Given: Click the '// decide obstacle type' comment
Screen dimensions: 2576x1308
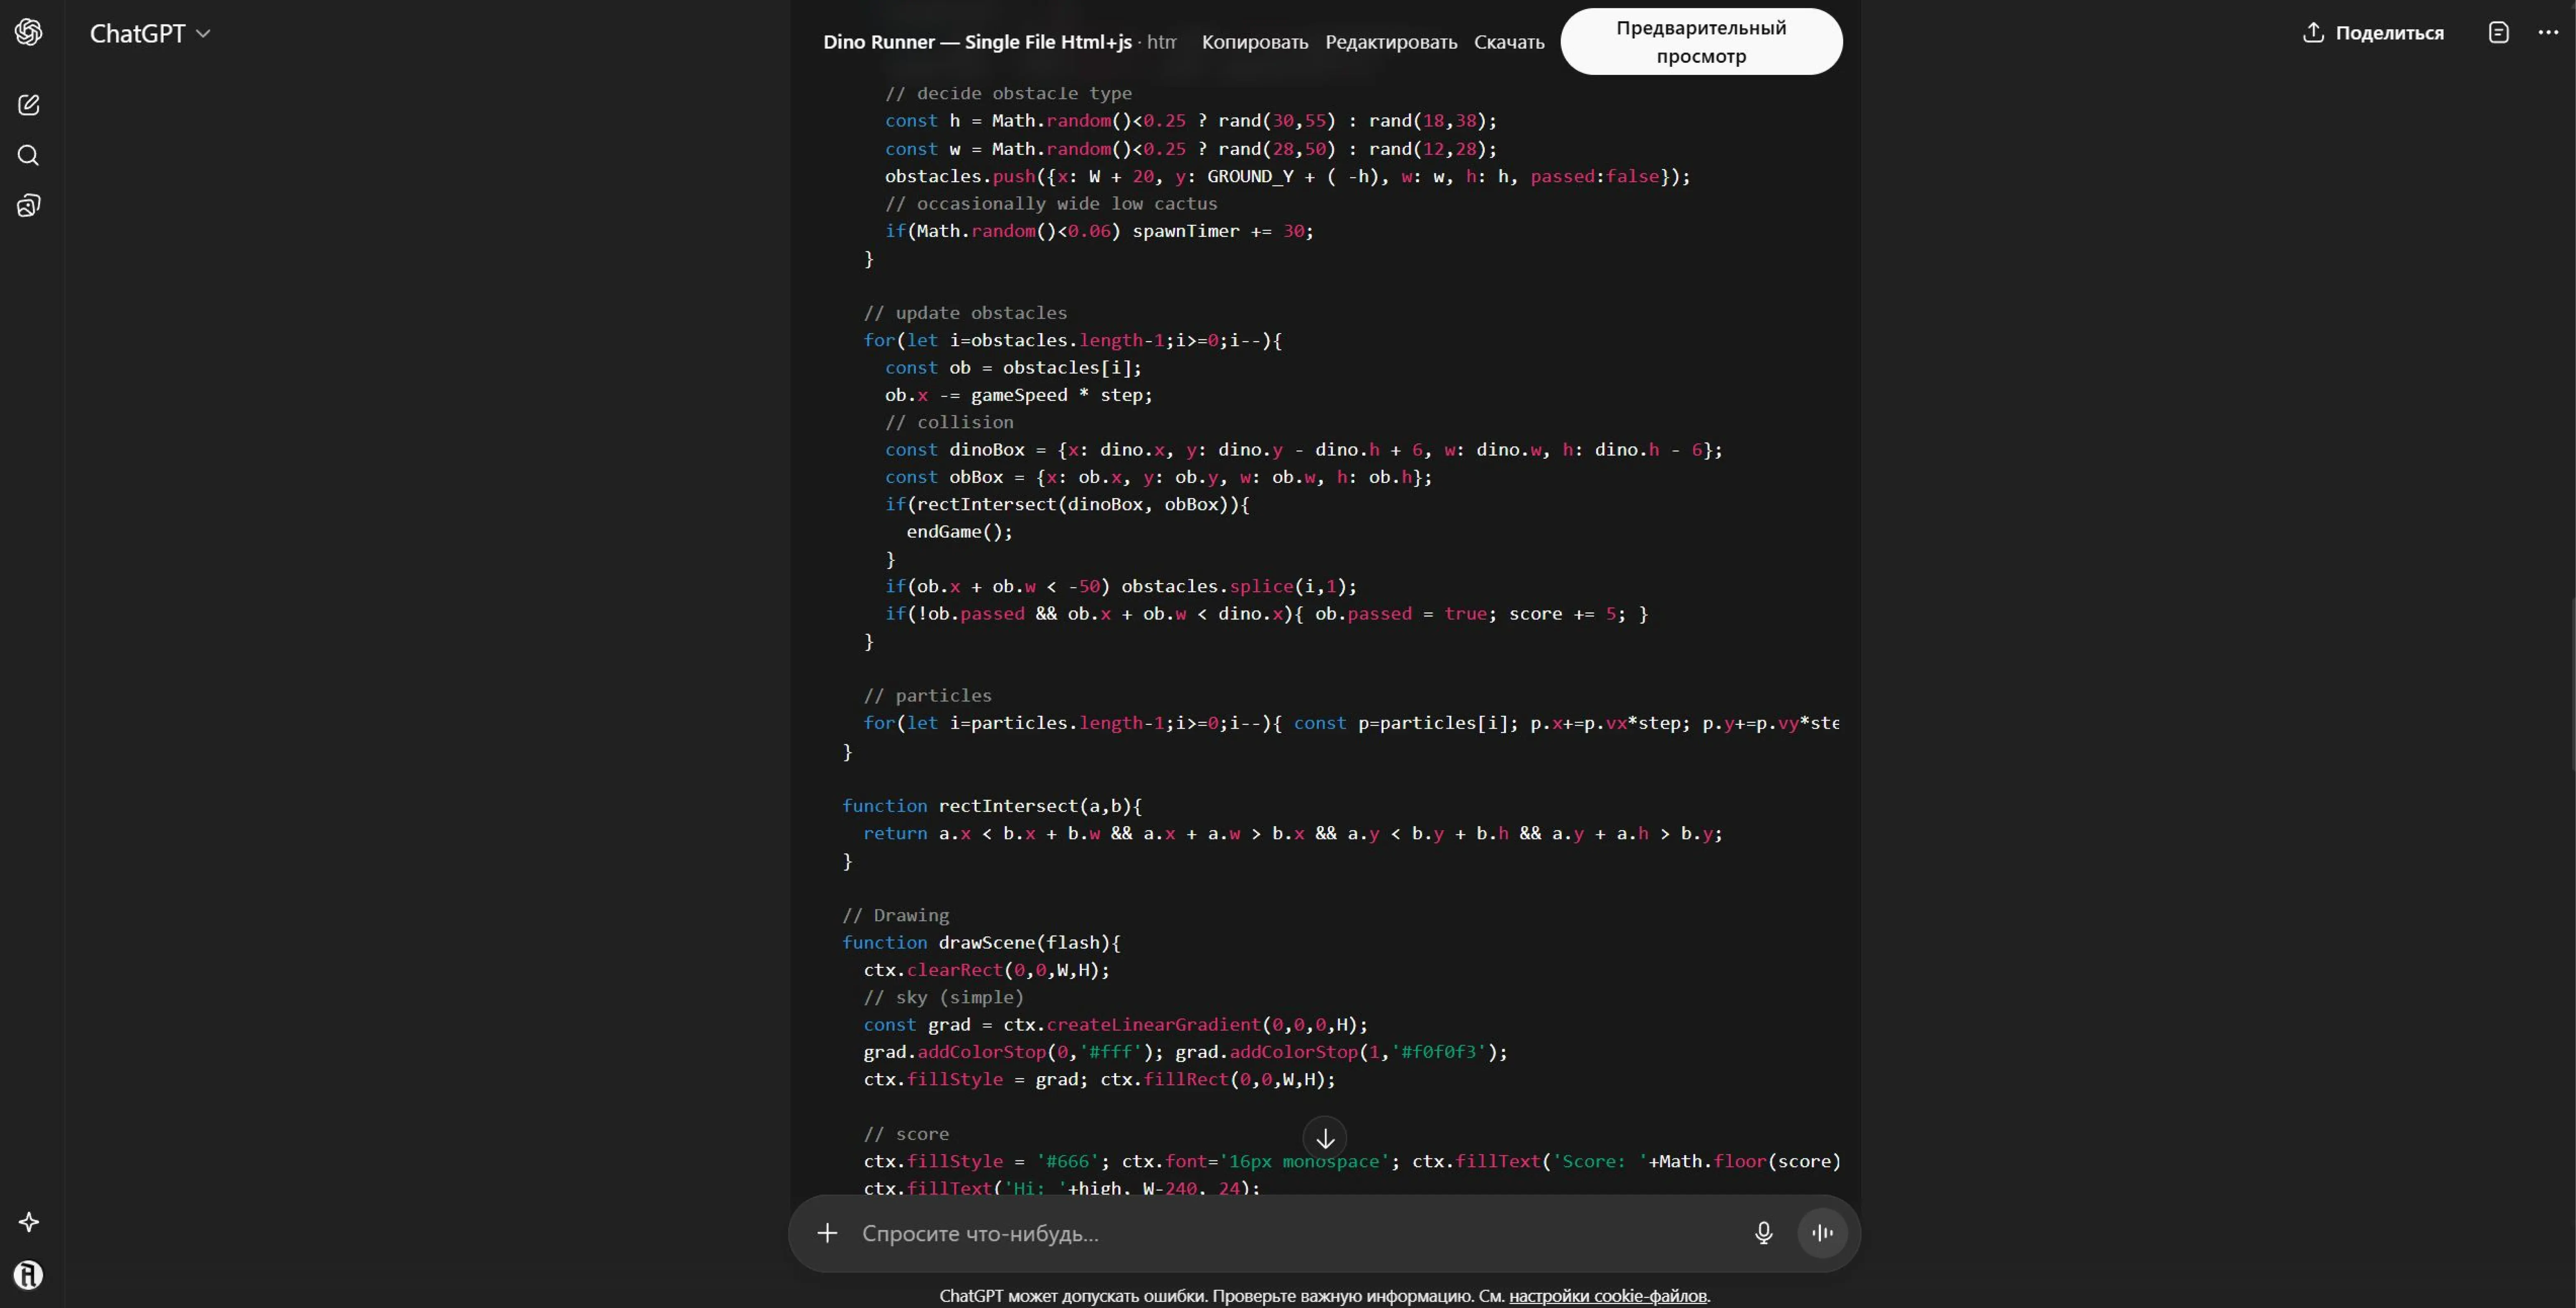Looking at the screenshot, I should [1008, 94].
